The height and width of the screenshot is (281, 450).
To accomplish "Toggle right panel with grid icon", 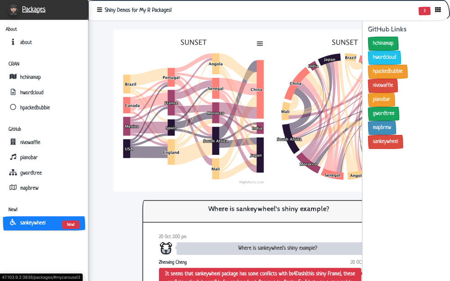I will click(438, 10).
